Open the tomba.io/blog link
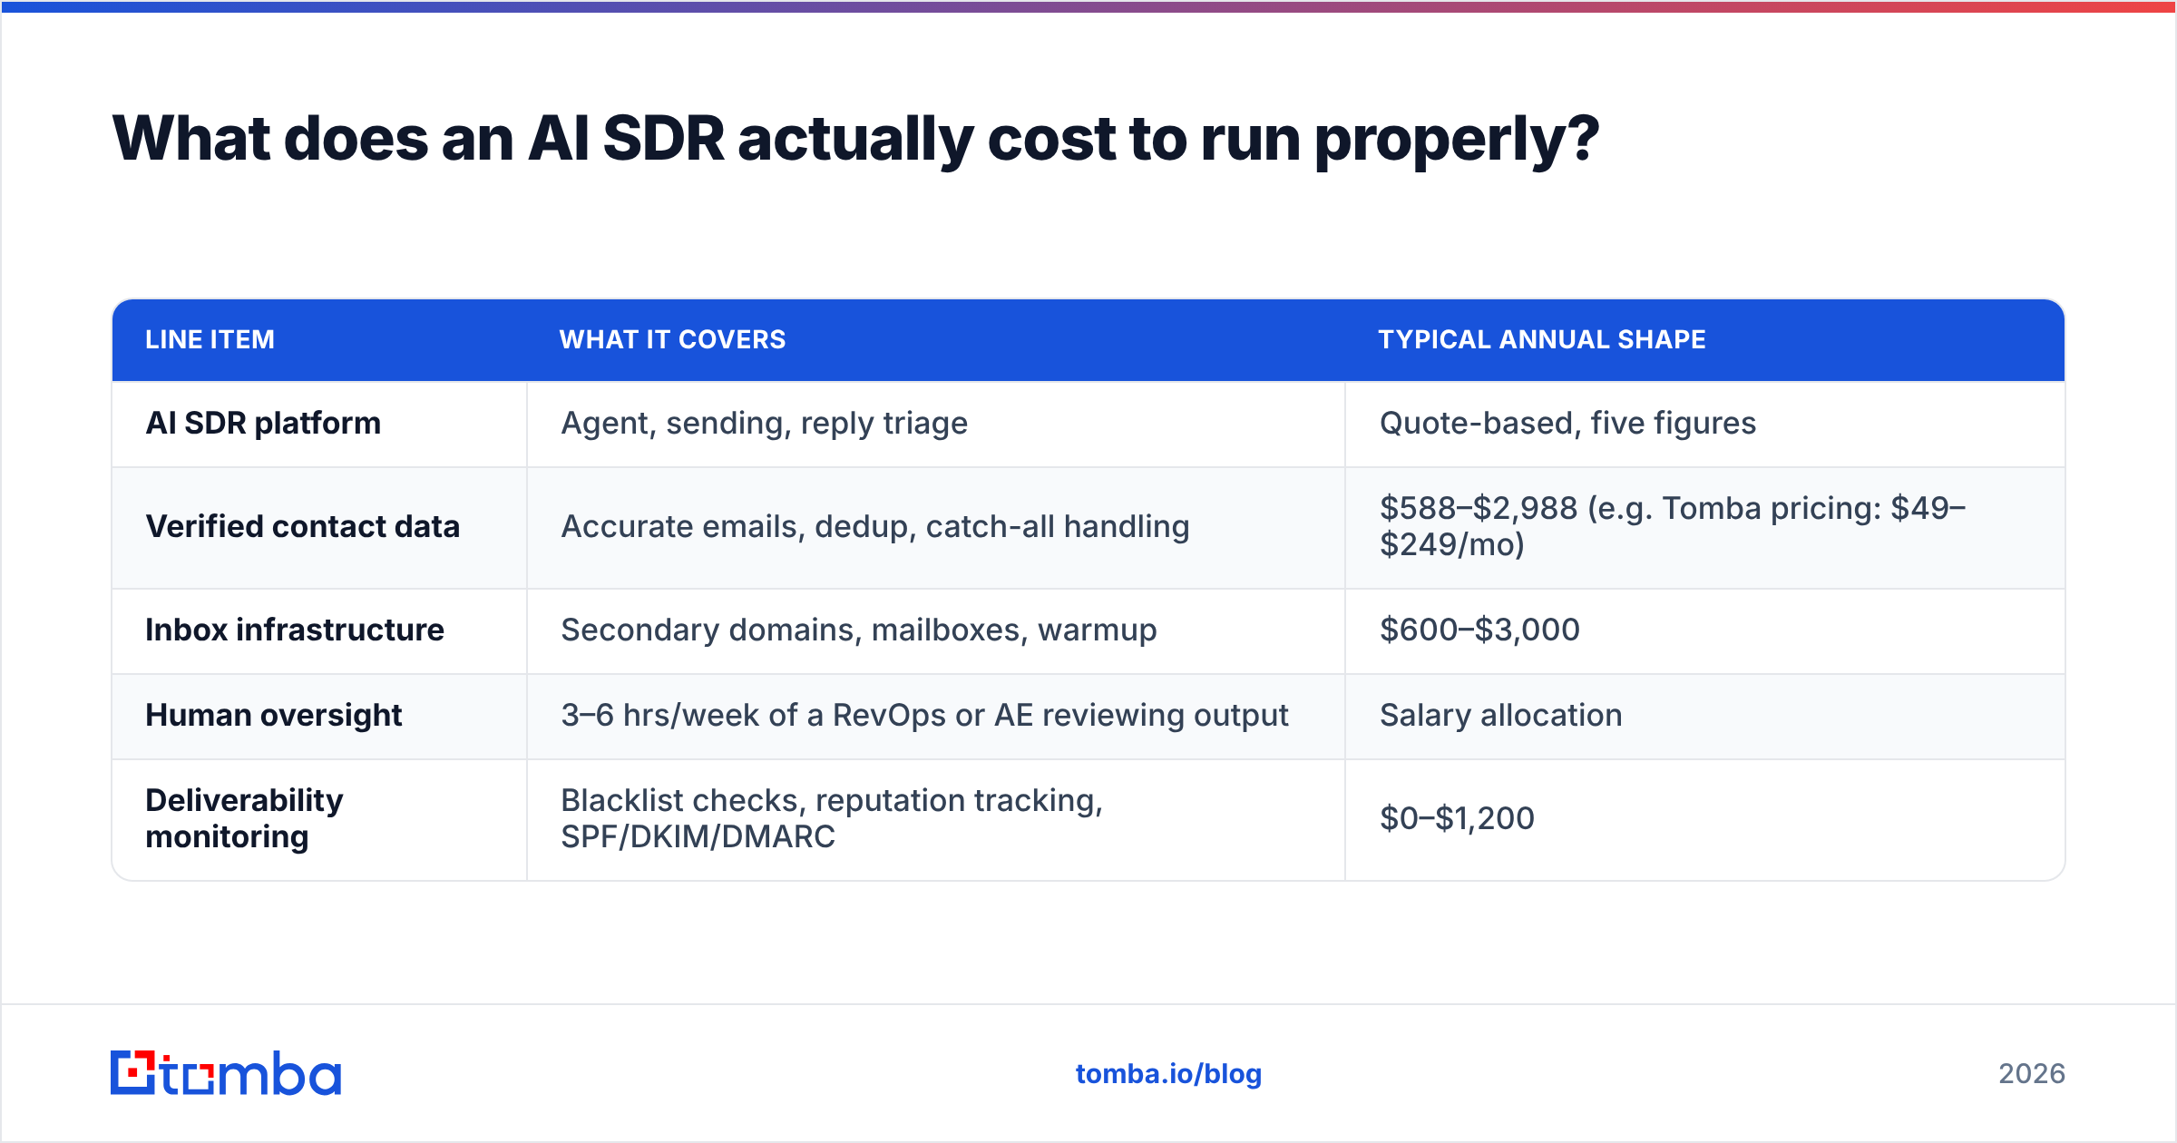This screenshot has width=2177, height=1143. (x=1168, y=1074)
